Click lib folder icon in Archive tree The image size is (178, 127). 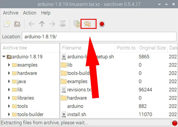pos(14,90)
